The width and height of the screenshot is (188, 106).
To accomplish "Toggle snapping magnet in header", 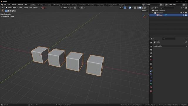I will coord(75,8).
